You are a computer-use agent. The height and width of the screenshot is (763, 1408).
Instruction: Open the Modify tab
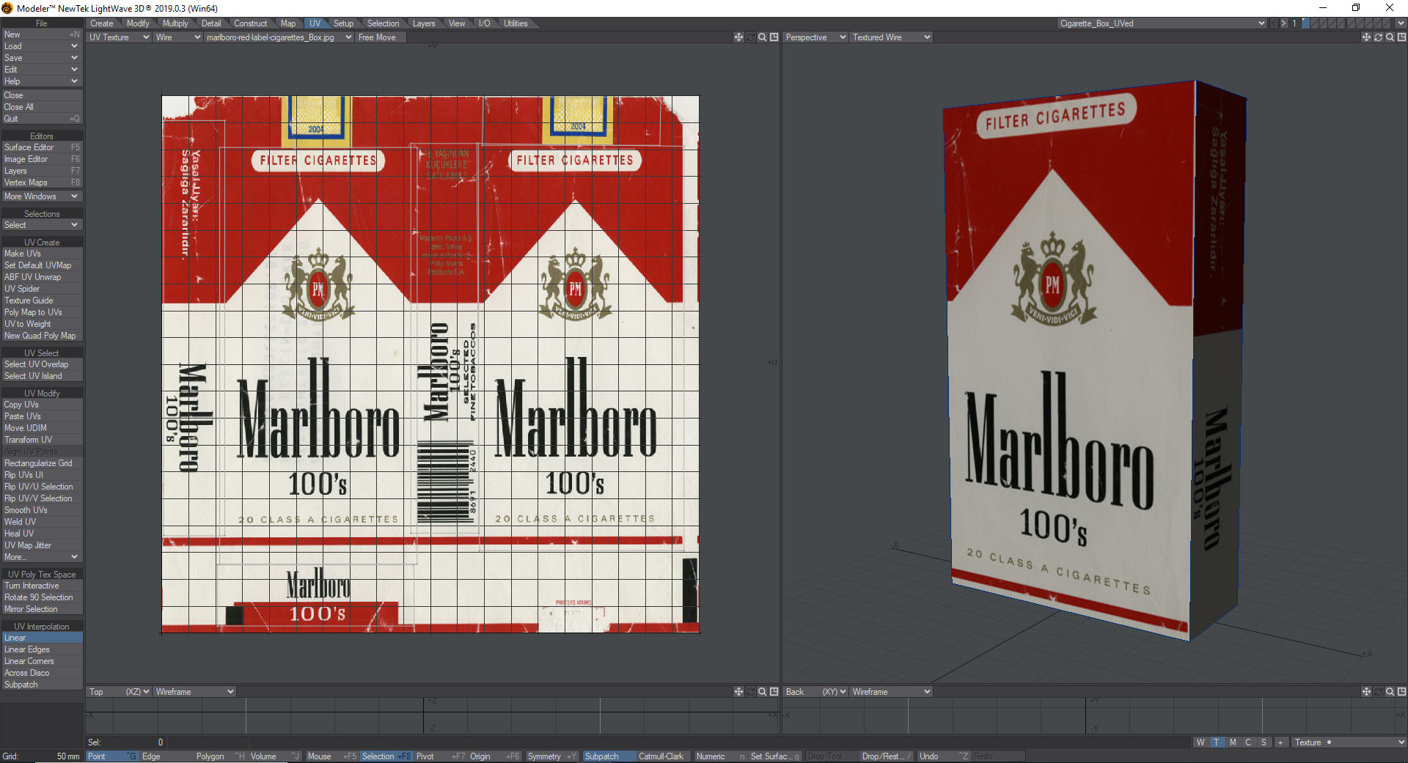(x=138, y=23)
